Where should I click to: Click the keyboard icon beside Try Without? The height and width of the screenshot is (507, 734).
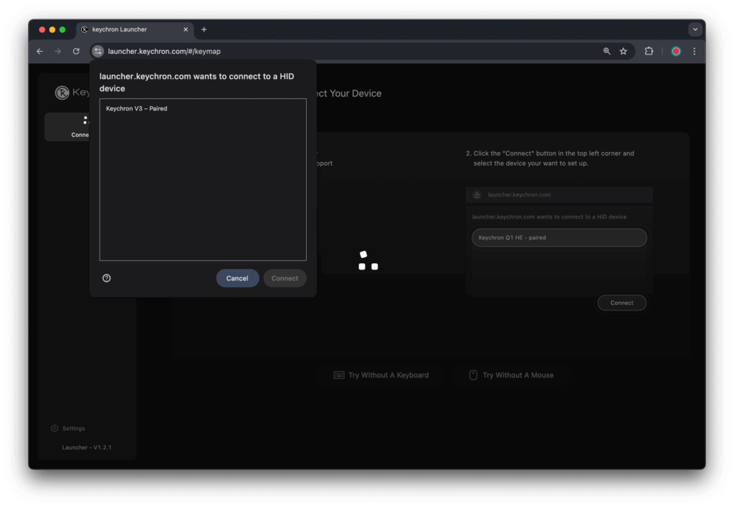(x=339, y=375)
